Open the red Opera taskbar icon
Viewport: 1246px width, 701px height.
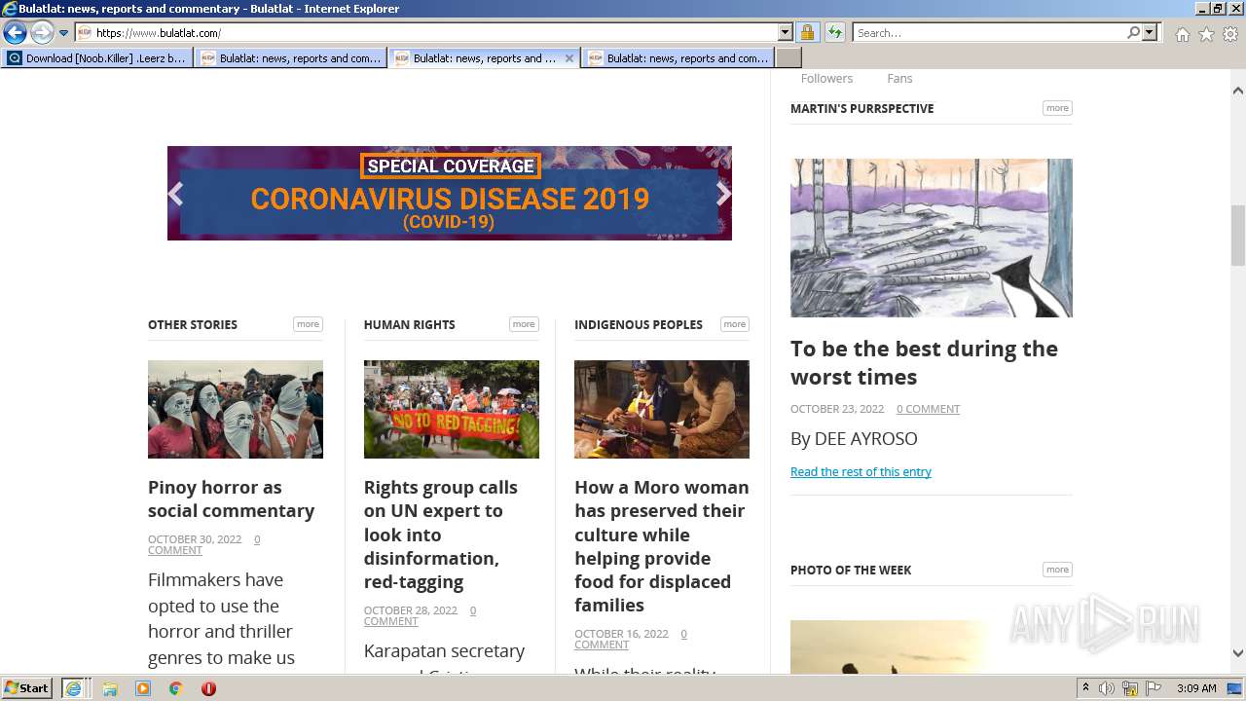point(208,688)
